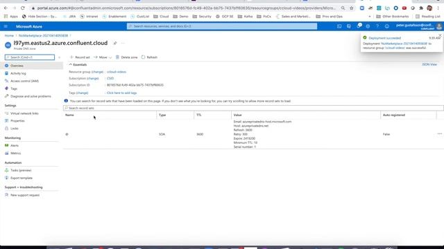
Task: Open the Apps bookmarks shortcut
Action: pos(11,17)
